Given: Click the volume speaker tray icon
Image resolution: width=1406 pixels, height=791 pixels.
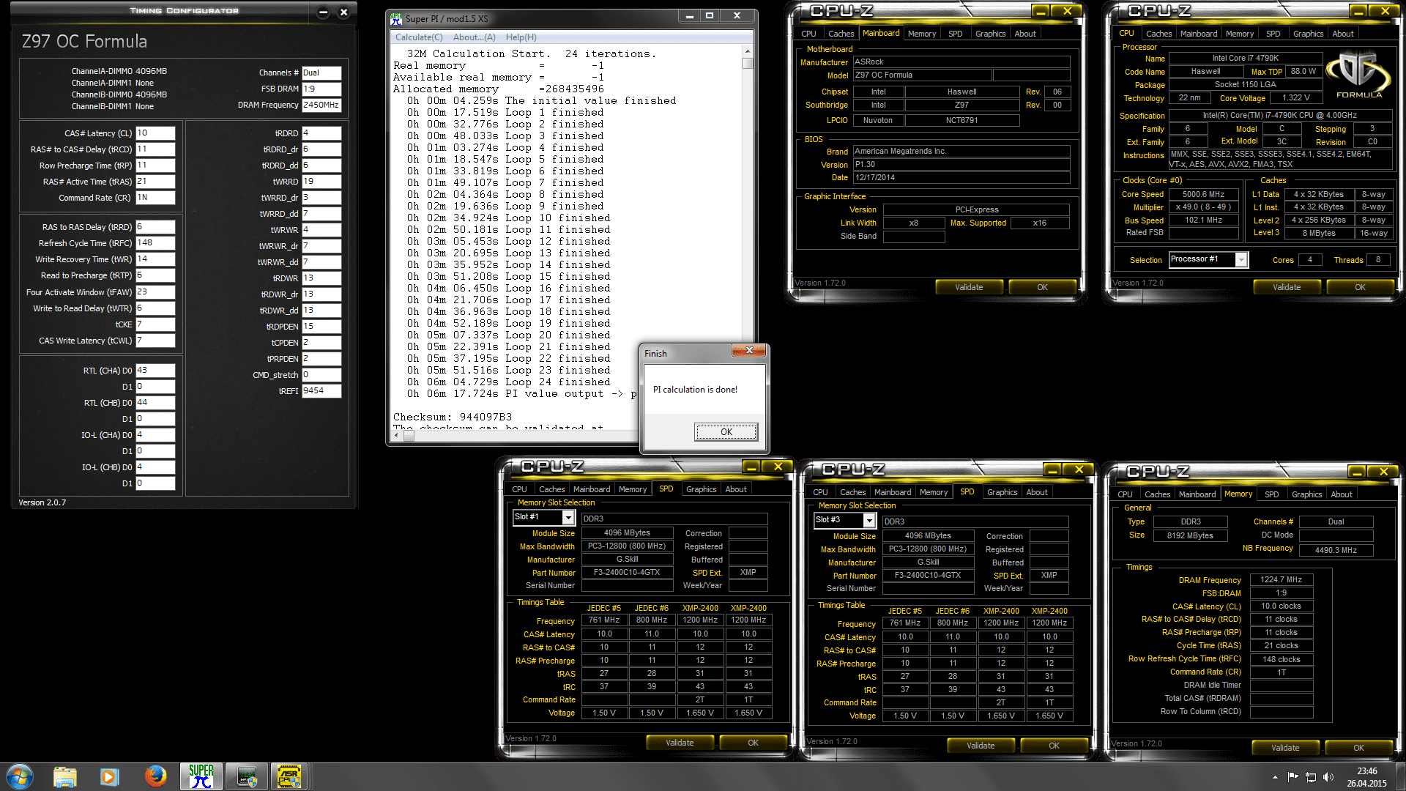Looking at the screenshot, I should click(x=1328, y=777).
